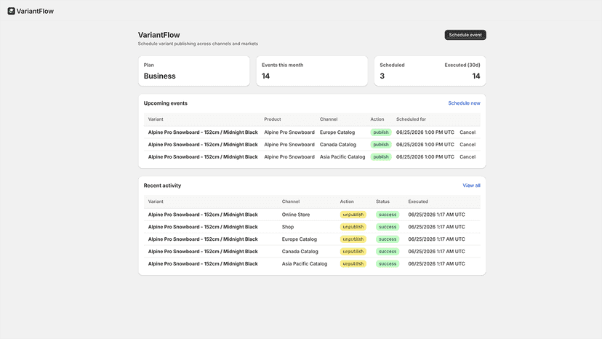
Task: Click Status column header in Recent activity
Action: point(382,202)
